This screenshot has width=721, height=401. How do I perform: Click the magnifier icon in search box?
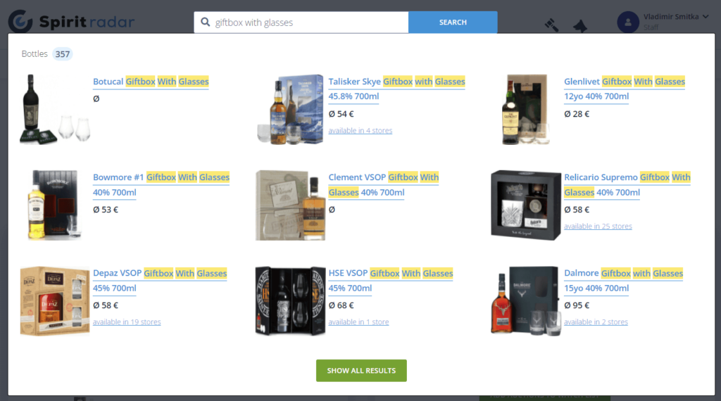pos(206,22)
